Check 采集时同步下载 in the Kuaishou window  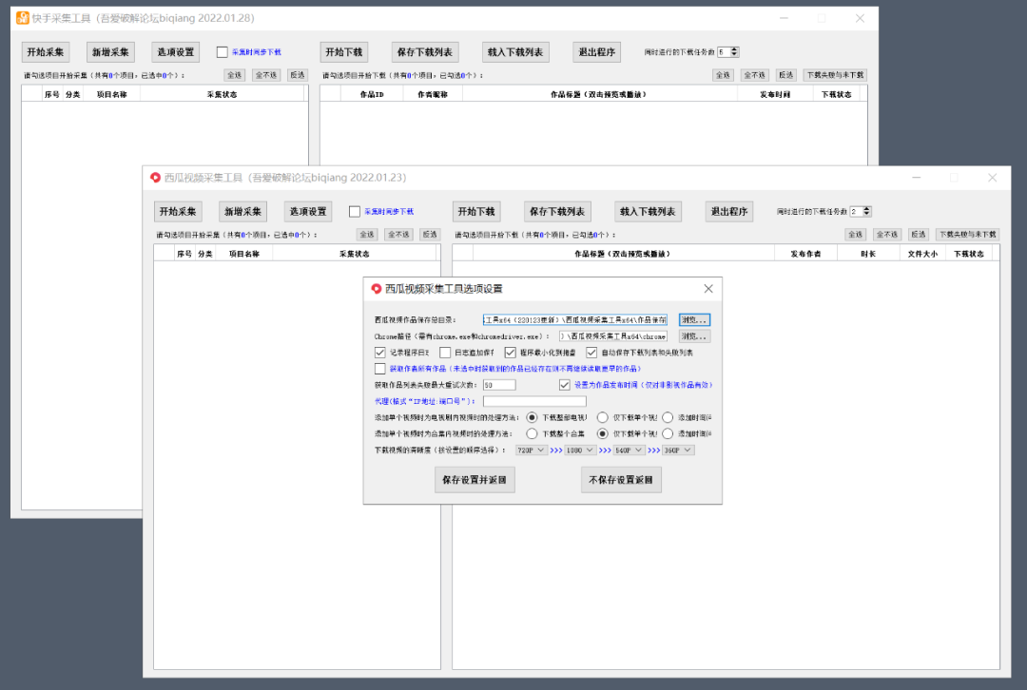point(222,51)
